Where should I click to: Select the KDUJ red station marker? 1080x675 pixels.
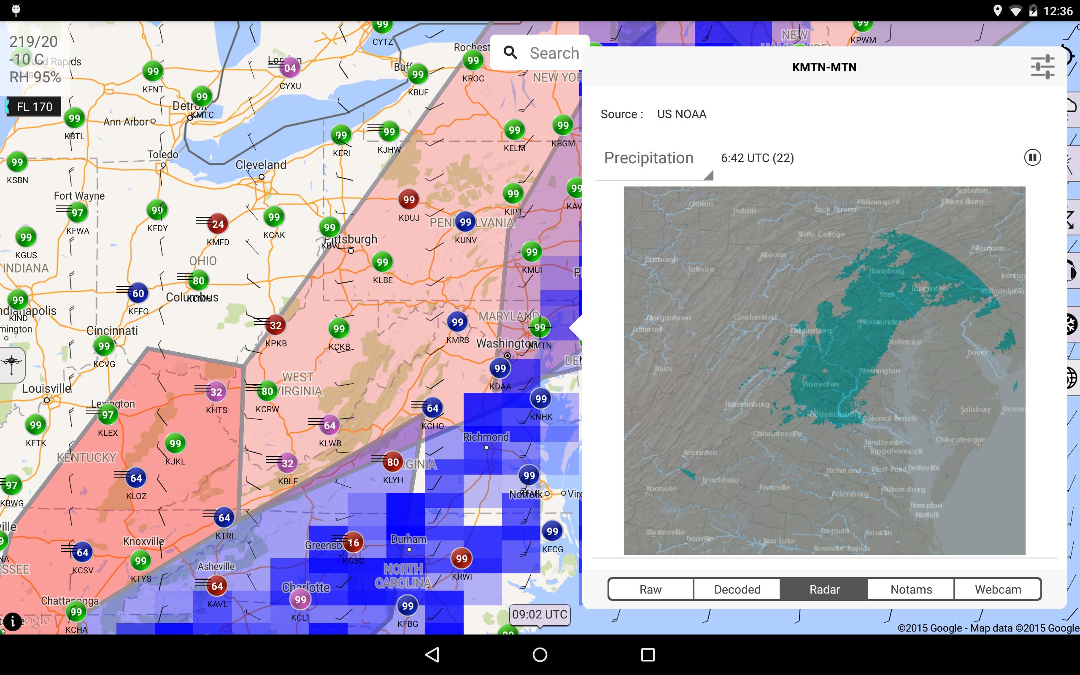tap(409, 200)
